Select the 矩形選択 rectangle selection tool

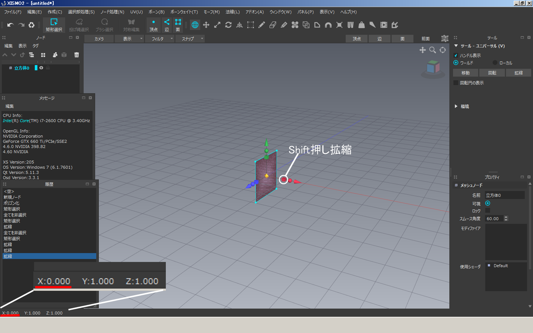[x=54, y=25]
